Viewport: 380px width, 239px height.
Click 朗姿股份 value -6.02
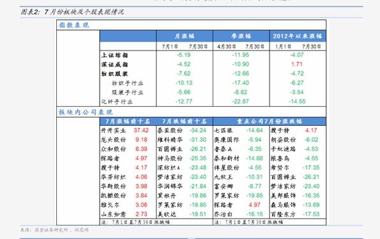pyautogui.click(x=312, y=140)
